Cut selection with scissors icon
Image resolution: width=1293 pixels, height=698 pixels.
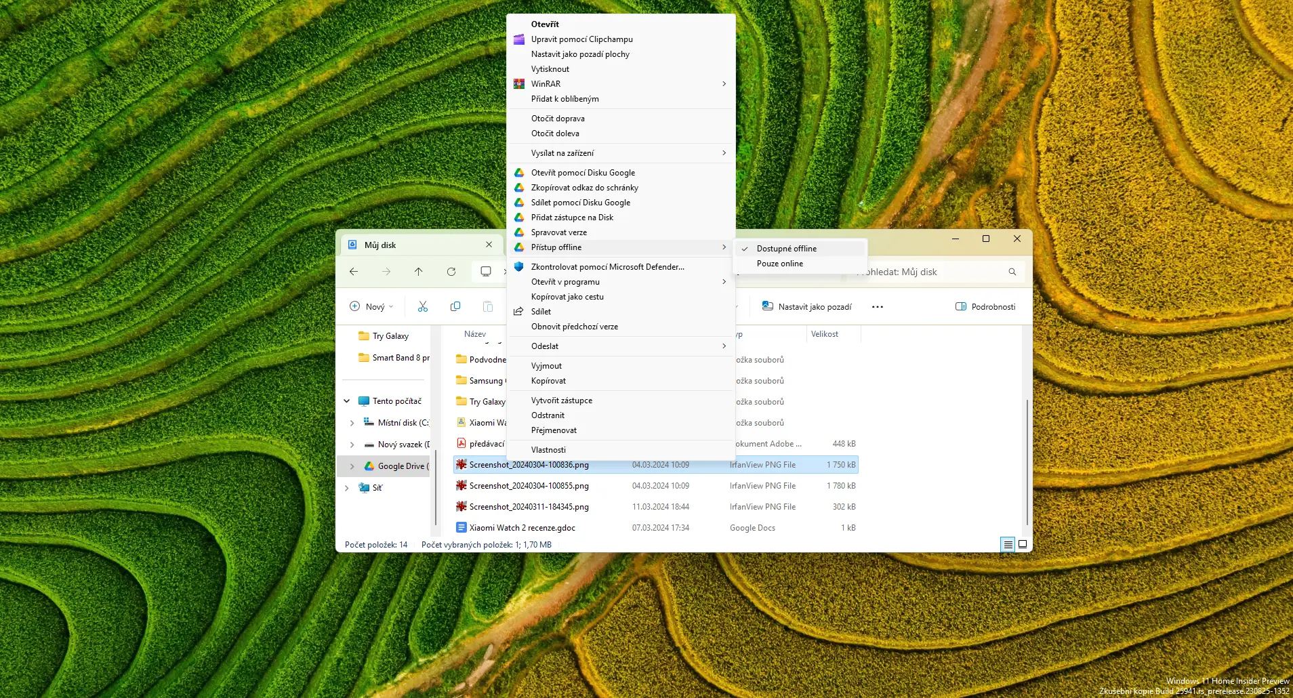pos(423,307)
